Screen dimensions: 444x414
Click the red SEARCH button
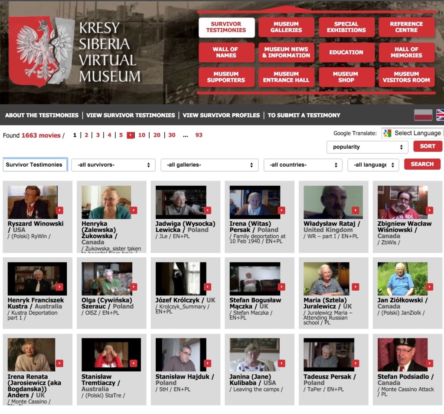tap(422, 164)
